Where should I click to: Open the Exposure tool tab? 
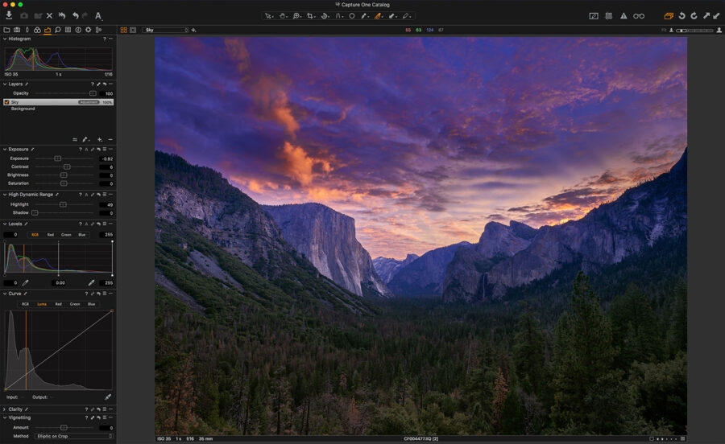pos(48,30)
